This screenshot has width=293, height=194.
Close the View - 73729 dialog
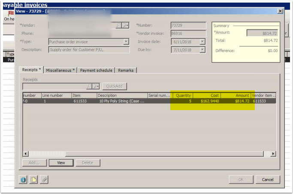click(280, 11)
